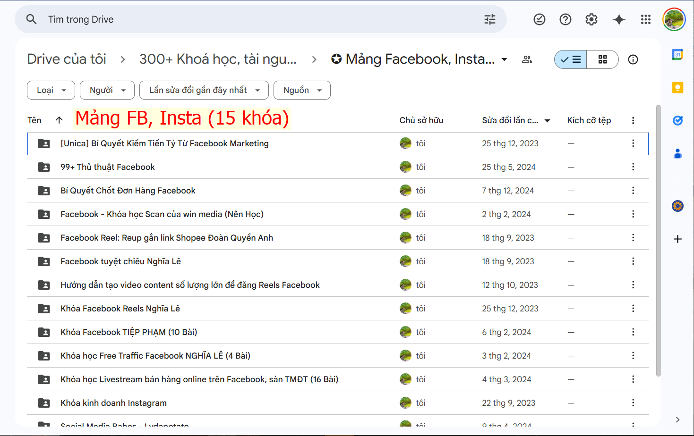
Task: Select Hướng dẫn tạo video content folder
Action: [338, 285]
